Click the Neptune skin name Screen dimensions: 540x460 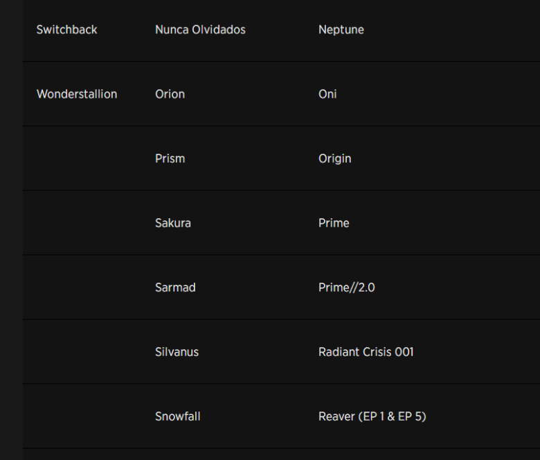click(x=341, y=30)
